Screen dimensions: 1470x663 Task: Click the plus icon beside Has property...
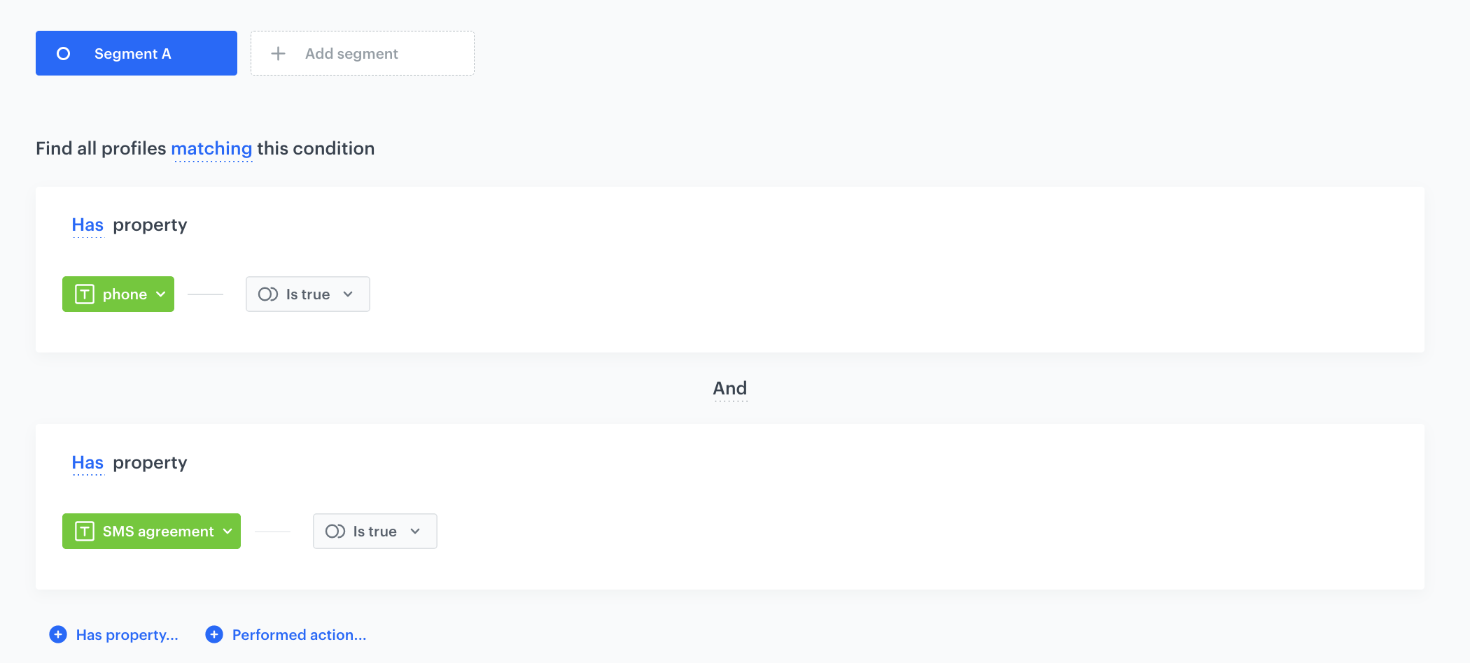coord(57,634)
